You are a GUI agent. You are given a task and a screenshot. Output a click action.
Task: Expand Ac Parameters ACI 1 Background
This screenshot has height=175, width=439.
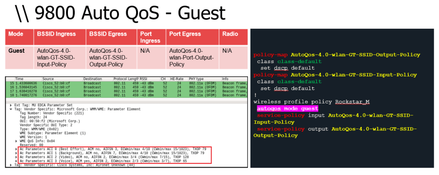tap(15, 153)
